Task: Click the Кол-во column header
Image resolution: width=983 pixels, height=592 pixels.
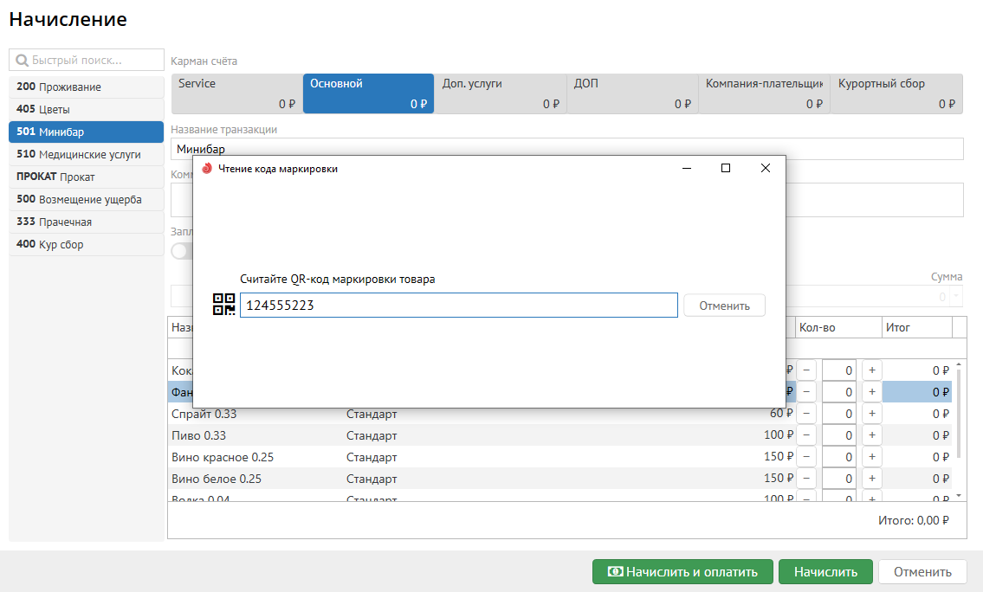Action: point(838,327)
